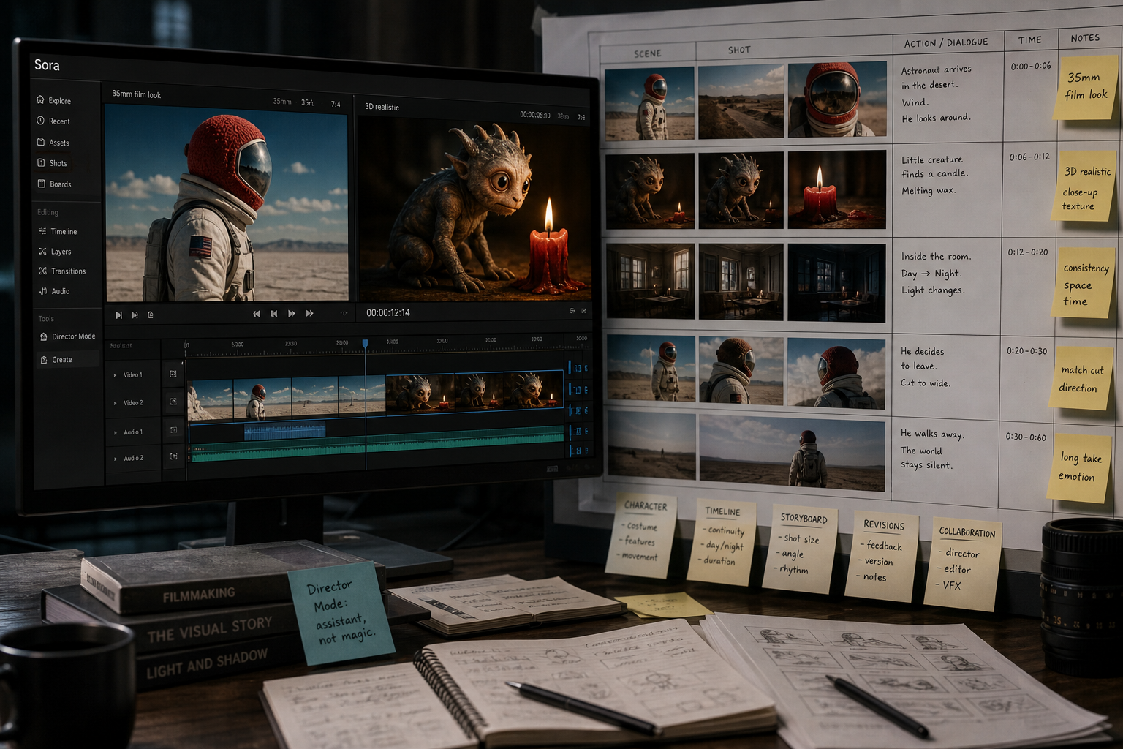The width and height of the screenshot is (1123, 749).
Task: Select the astronaut preview in the 35mm film look viewer
Action: tap(227, 203)
